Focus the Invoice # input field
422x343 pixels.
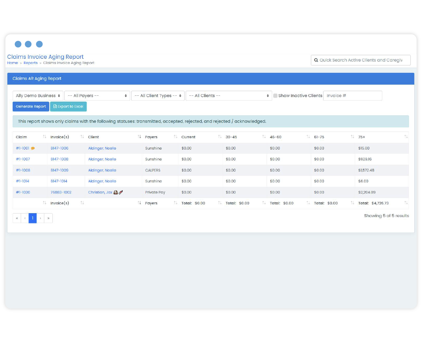tap(352, 96)
